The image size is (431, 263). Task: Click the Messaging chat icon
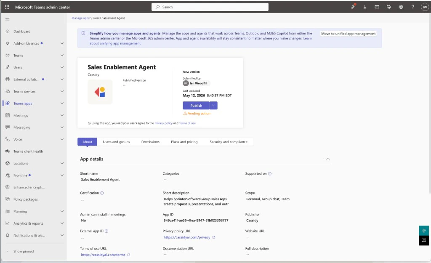(x=8, y=127)
